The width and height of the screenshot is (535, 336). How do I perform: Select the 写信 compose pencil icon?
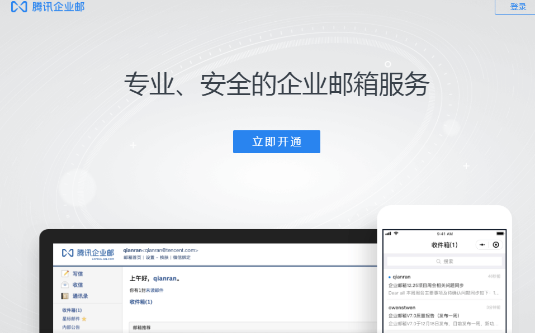(x=66, y=273)
